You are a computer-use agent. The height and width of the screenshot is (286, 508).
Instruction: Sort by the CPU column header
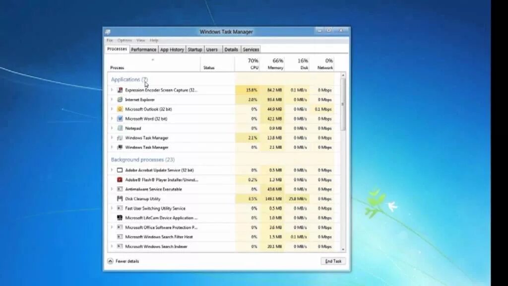click(x=247, y=64)
